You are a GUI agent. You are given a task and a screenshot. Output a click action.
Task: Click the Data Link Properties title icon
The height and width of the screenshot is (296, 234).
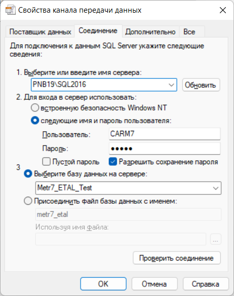coord(10,10)
